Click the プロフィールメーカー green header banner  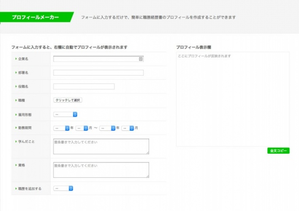(x=37, y=17)
